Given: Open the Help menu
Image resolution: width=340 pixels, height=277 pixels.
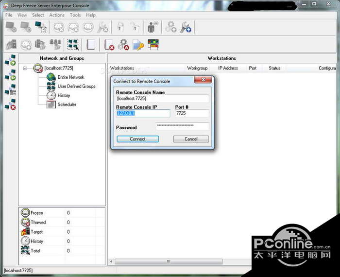Looking at the screenshot, I should [x=91, y=15].
